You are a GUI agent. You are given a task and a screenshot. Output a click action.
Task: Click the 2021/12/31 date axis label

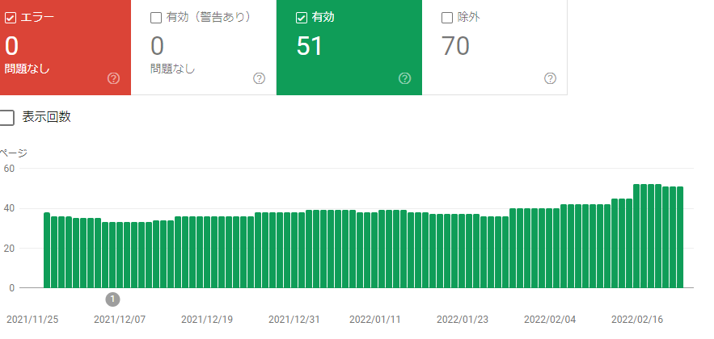[294, 320]
